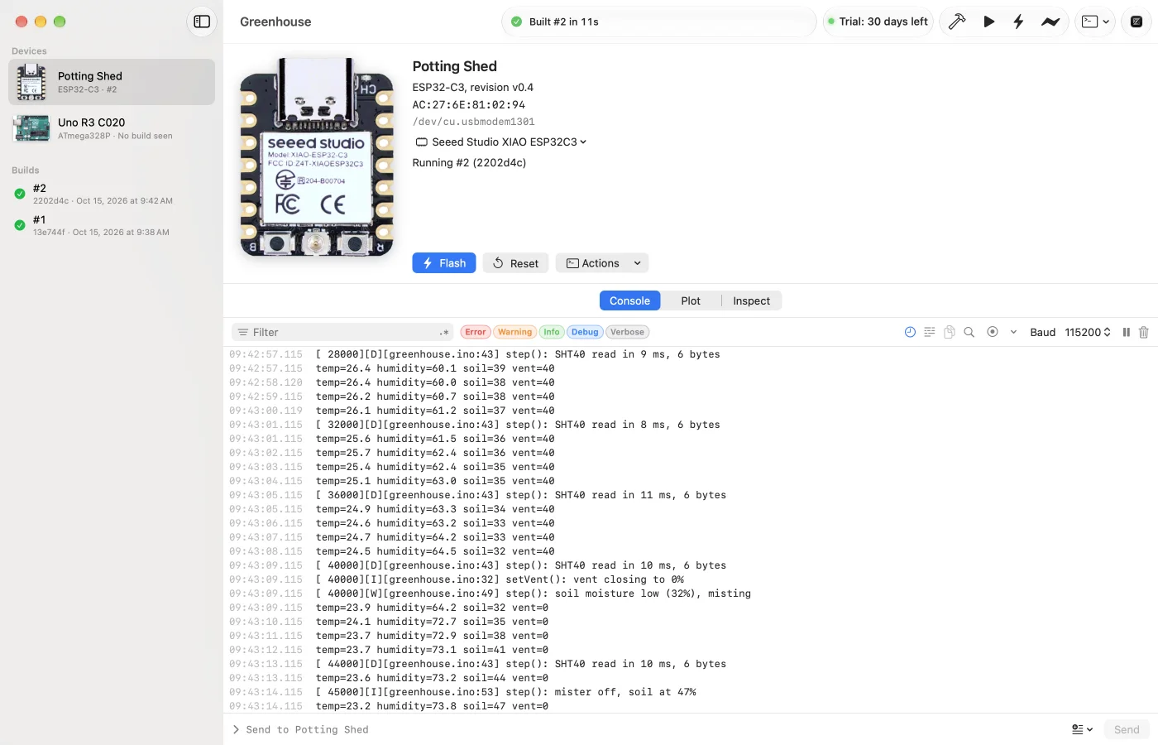The height and width of the screenshot is (745, 1158).
Task: Switch to the Console tab
Action: [x=629, y=300]
